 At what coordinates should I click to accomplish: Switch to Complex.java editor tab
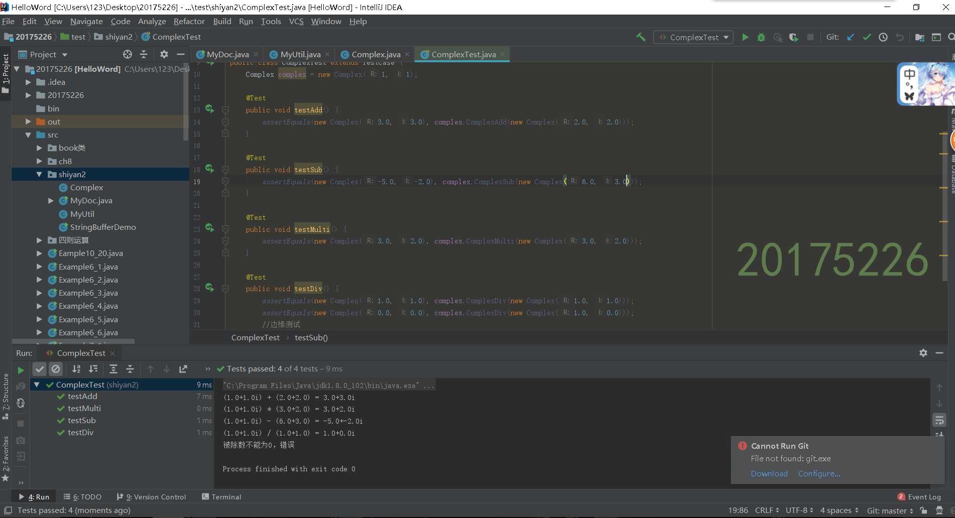376,54
